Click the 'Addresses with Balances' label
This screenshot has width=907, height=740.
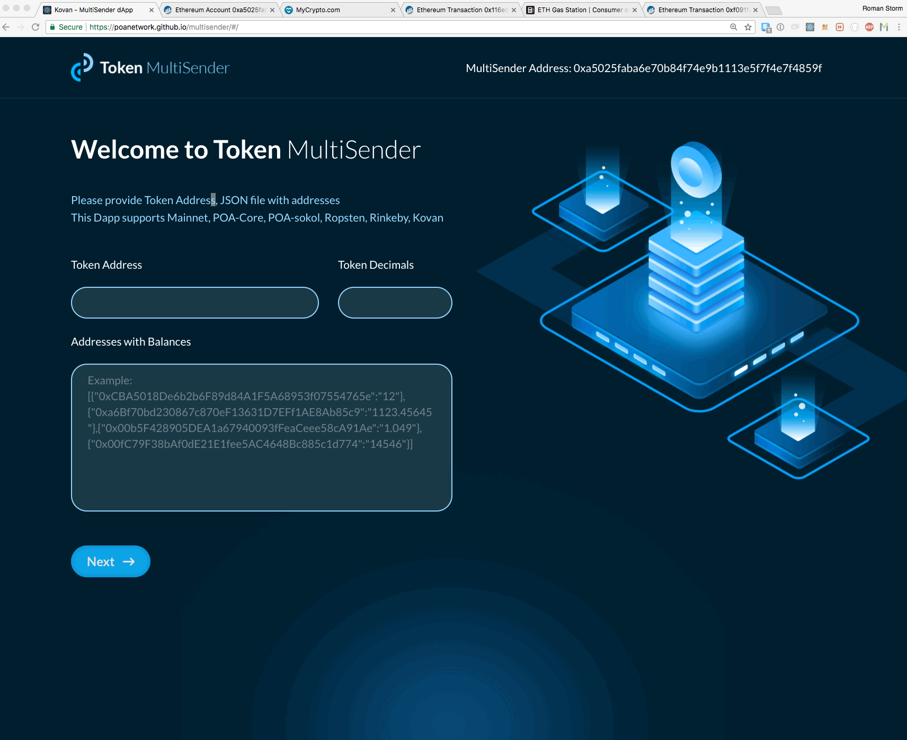pyautogui.click(x=131, y=342)
